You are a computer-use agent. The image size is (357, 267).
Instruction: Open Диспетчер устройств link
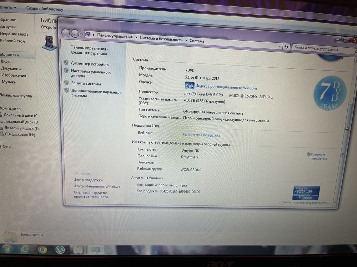[x=90, y=64]
